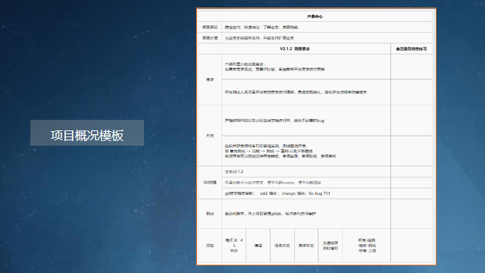Click the 需求 section label cell
Viewport: 485px width, 273px height.
pyautogui.click(x=210, y=80)
